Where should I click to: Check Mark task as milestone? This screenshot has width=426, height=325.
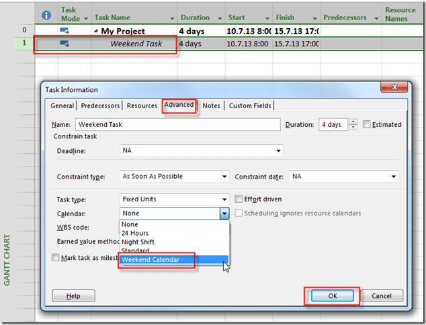56,257
